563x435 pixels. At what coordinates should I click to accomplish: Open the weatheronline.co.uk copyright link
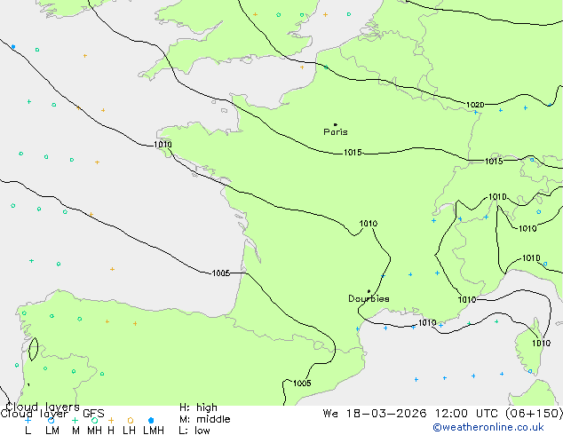[x=488, y=427]
